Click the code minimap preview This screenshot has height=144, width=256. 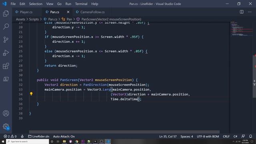[241, 29]
